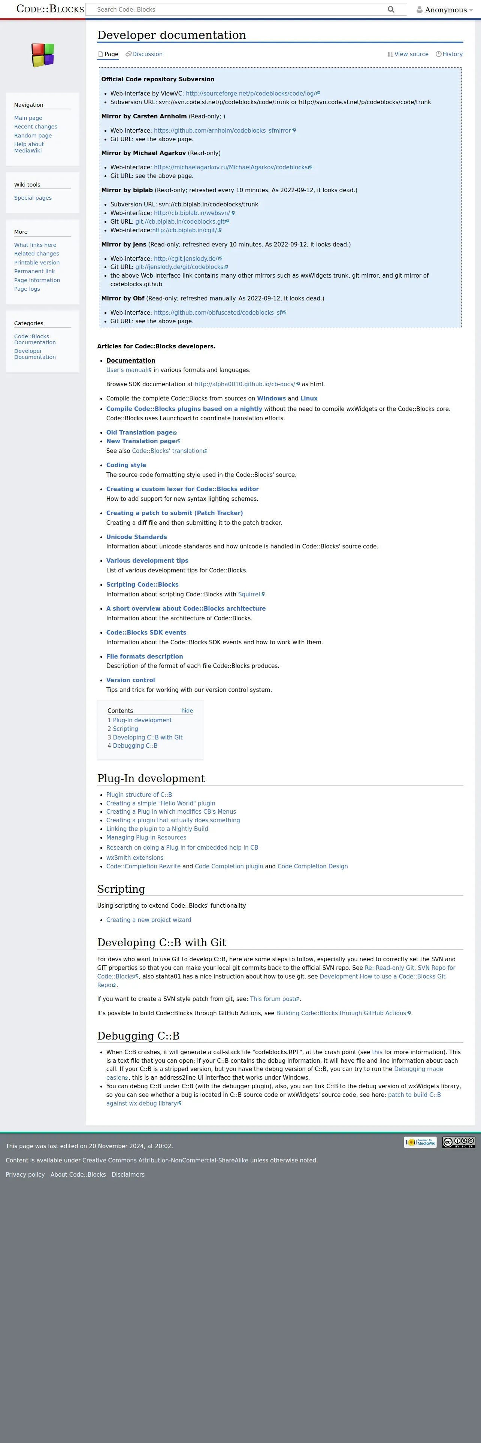Viewport: 481px width, 1443px height.
Task: Open Page information link
Action: (37, 280)
